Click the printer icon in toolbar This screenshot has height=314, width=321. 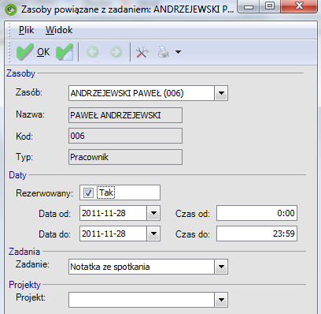tap(164, 52)
